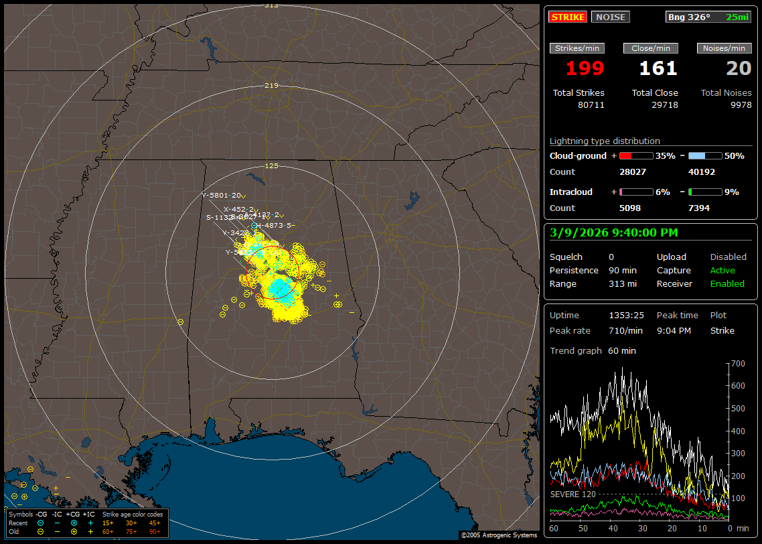The width and height of the screenshot is (762, 544).
Task: Toggle the NOISE indicator button
Action: click(x=610, y=17)
